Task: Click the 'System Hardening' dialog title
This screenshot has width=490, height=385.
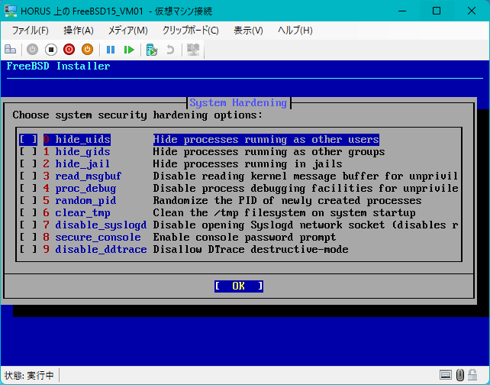Action: [x=238, y=102]
